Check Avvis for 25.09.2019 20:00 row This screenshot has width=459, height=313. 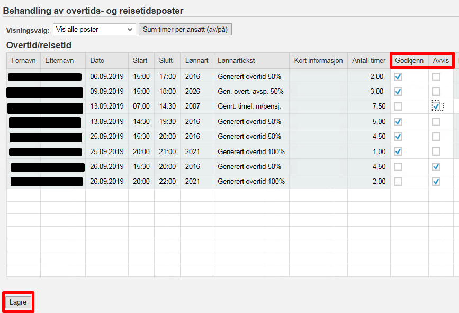(x=436, y=151)
